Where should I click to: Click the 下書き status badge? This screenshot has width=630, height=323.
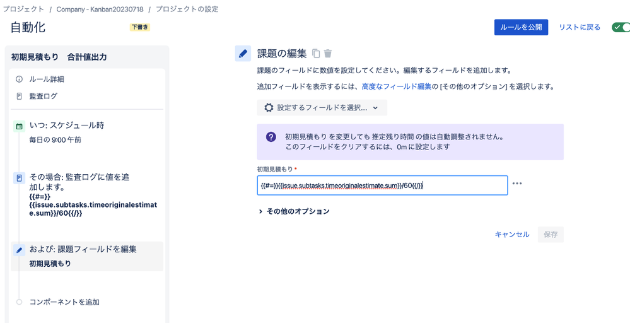[x=140, y=27]
